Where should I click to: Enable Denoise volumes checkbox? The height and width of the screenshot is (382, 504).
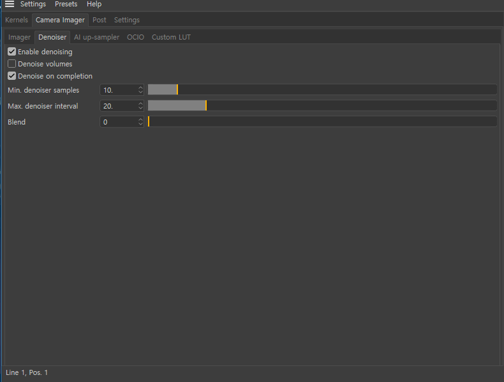(12, 64)
